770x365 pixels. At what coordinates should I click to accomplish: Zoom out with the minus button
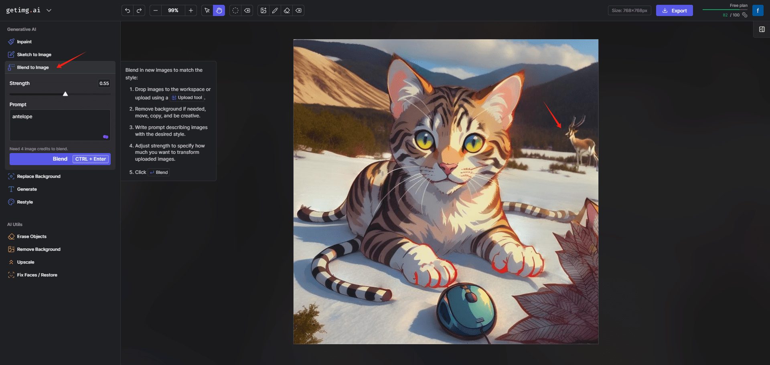(156, 10)
